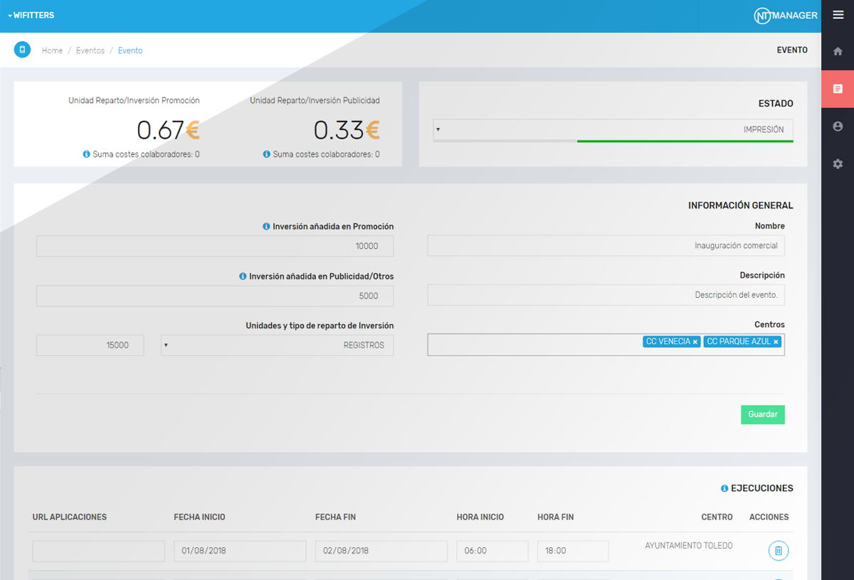Go to Eventos breadcrumb link
854x580 pixels.
pos(90,51)
